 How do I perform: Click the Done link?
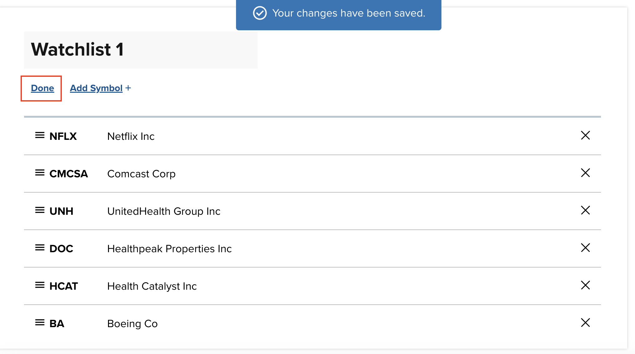(x=42, y=88)
